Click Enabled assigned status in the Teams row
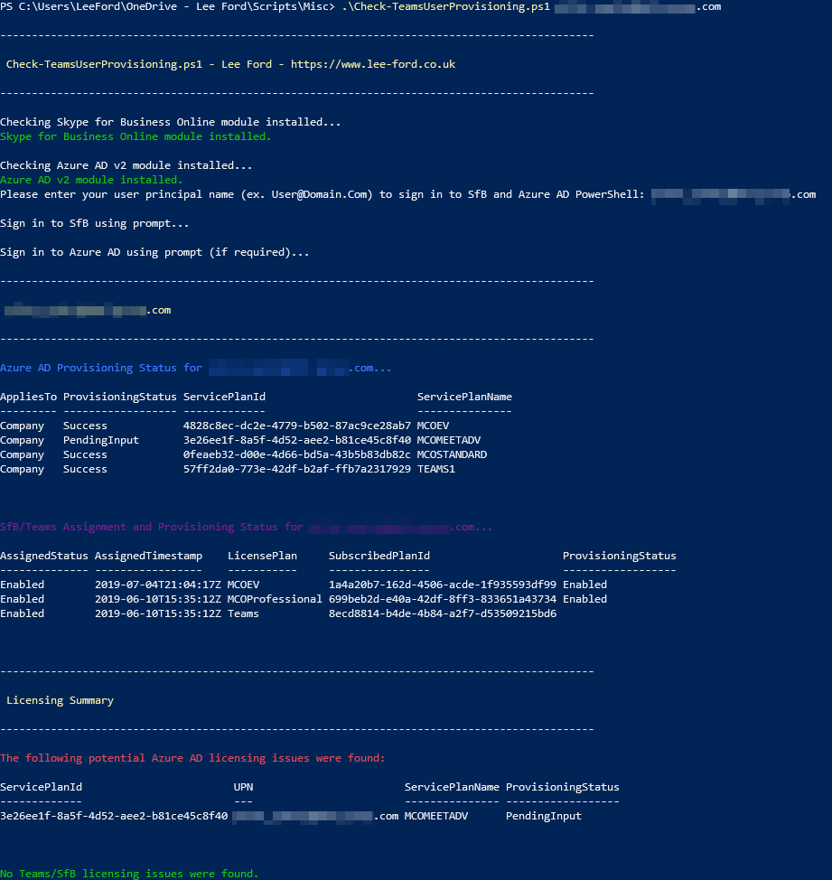 point(22,614)
